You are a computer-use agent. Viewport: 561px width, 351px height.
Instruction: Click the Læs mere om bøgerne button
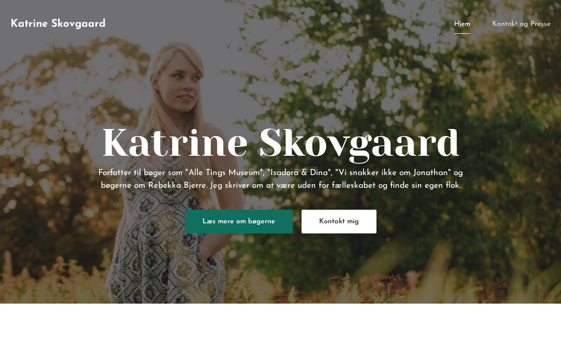pos(239,222)
